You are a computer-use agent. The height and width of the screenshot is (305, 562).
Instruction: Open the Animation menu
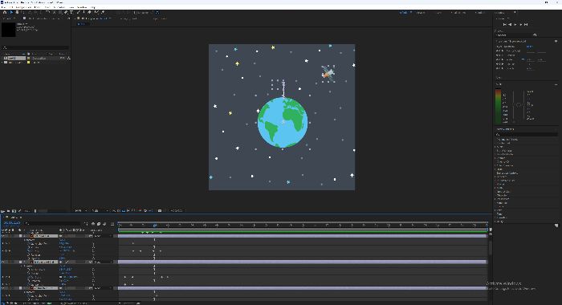59,7
